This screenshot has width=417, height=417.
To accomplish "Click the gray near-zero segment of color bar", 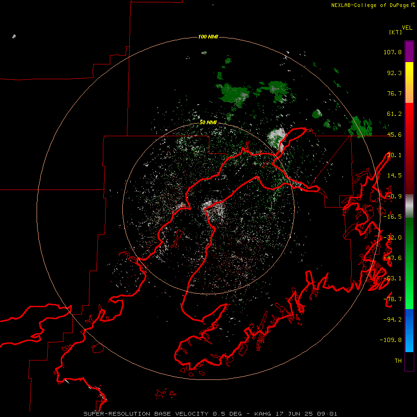I will [x=409, y=206].
